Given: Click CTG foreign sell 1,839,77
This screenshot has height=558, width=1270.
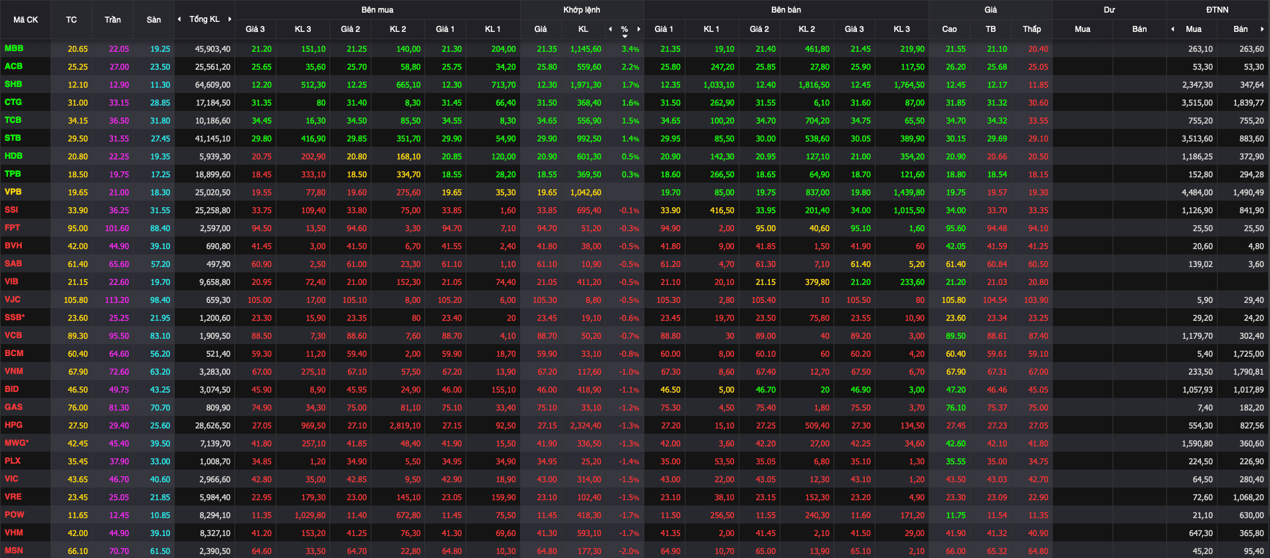Looking at the screenshot, I should (1248, 103).
